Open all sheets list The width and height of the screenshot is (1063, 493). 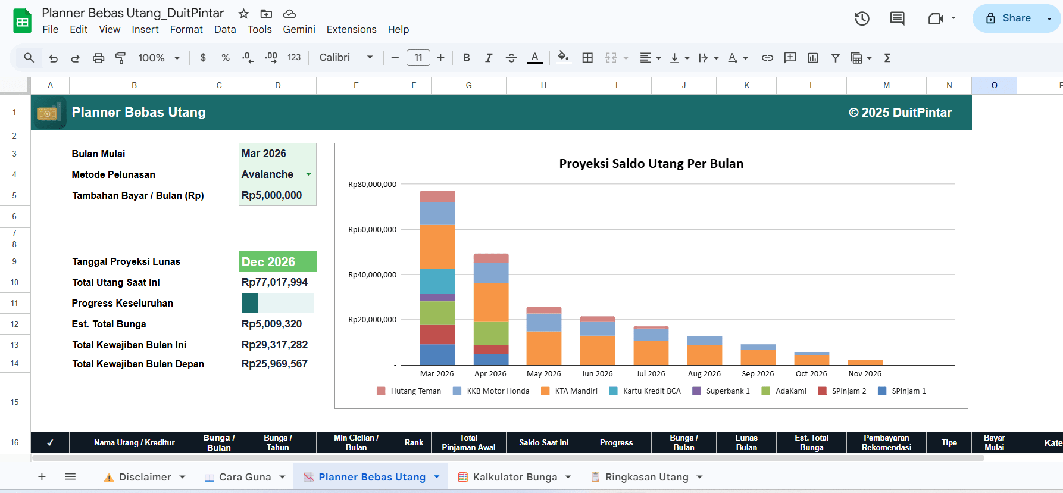click(70, 476)
